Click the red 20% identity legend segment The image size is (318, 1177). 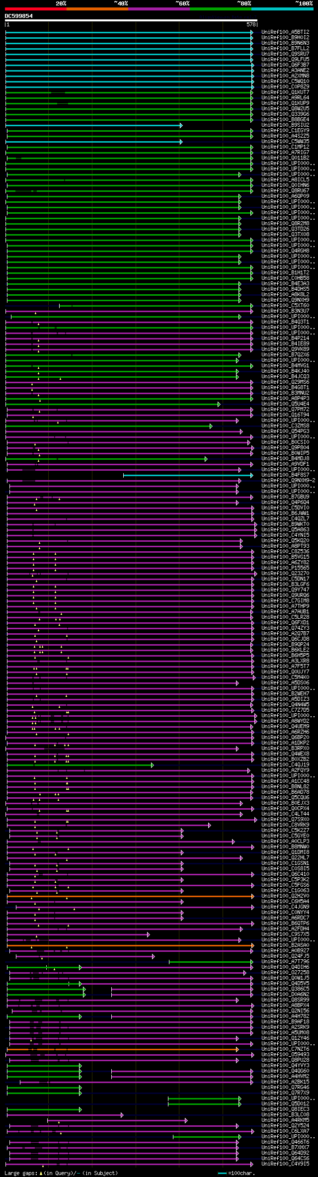tap(36, 9)
